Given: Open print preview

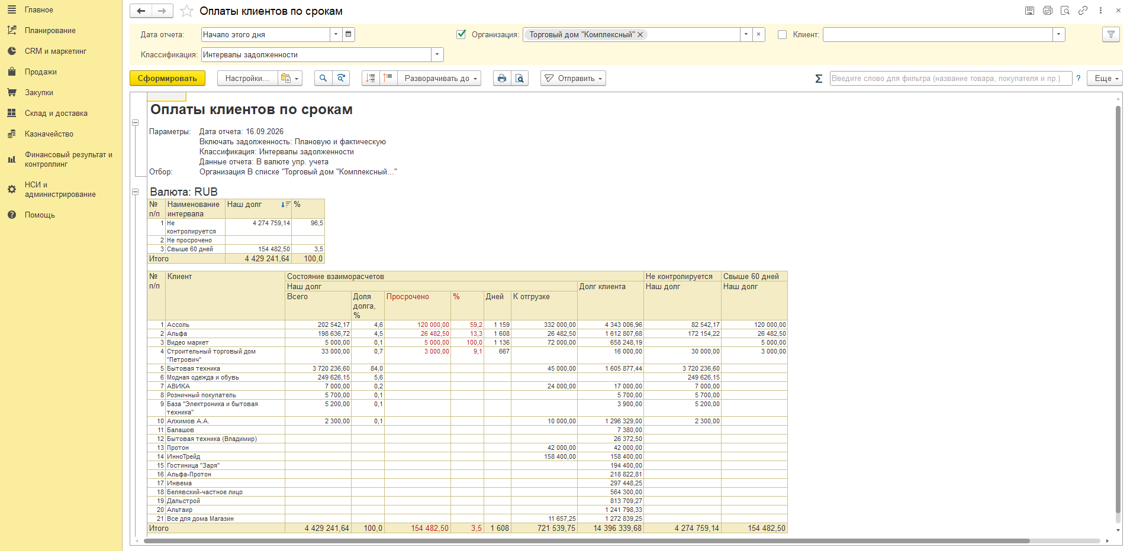Looking at the screenshot, I should 520,78.
